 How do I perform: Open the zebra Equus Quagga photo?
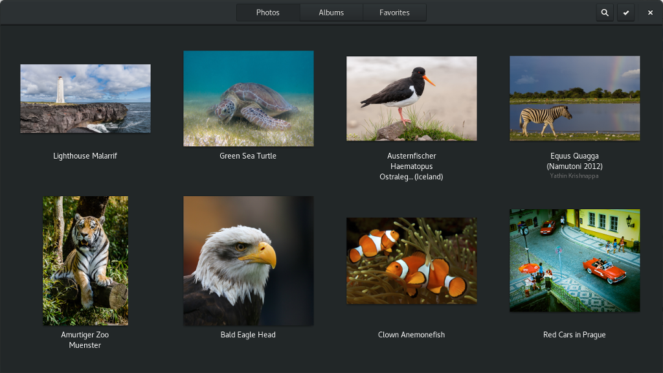[x=575, y=98]
